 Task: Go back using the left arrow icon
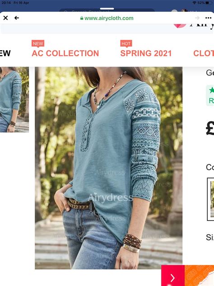[17, 18]
